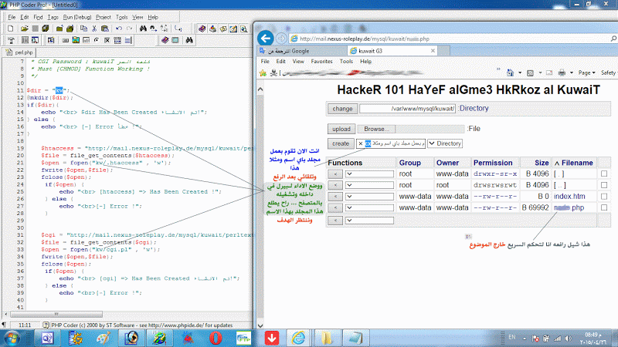Click the Find next icon beside binoculars
Image resolution: width=618 pixels, height=347 pixels.
[x=153, y=29]
